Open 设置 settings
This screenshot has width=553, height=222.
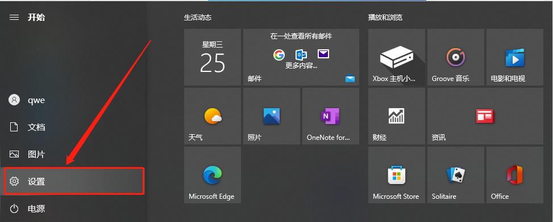[x=74, y=181]
